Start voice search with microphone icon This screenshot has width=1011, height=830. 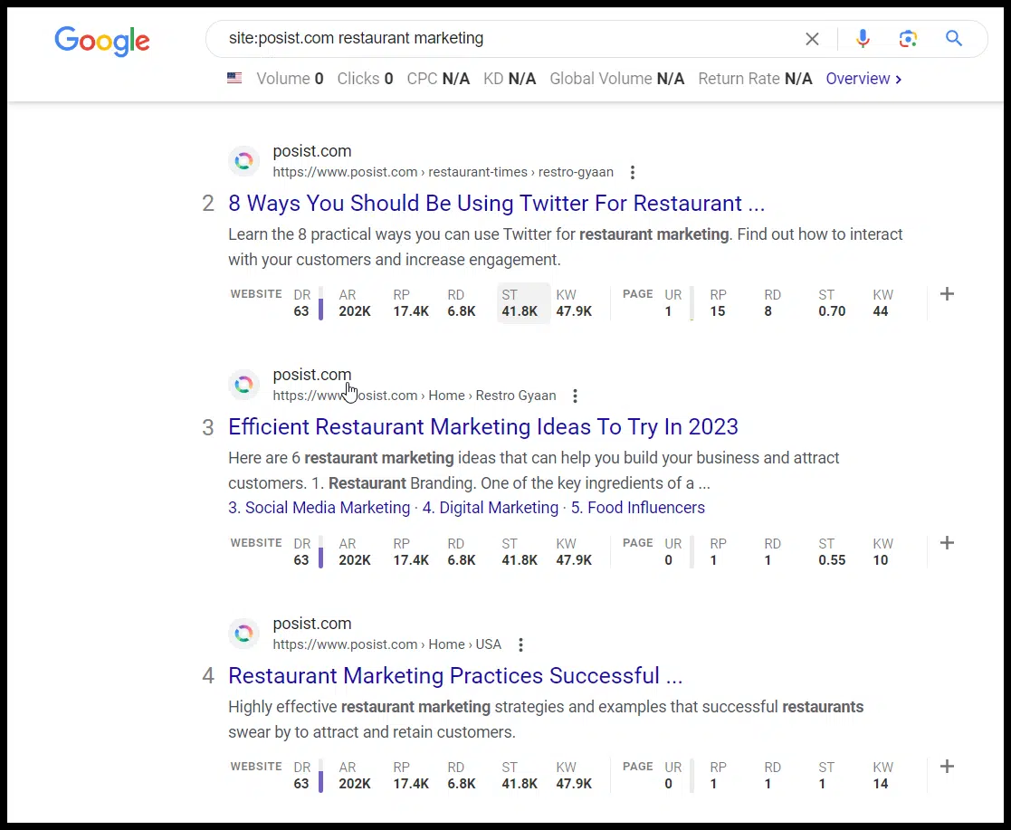[x=863, y=38]
